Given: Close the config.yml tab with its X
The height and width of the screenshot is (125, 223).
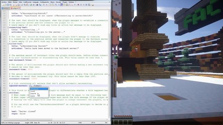Looking at the screenshot, I should point(19,8).
